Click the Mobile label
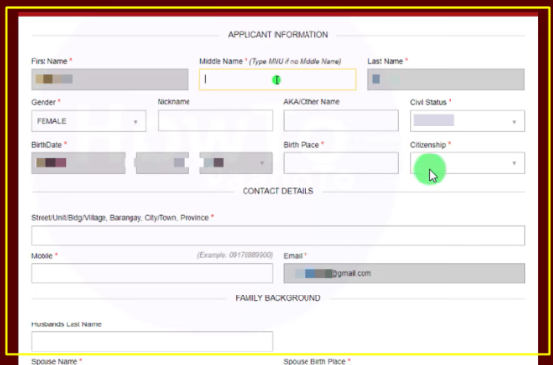 coord(42,256)
